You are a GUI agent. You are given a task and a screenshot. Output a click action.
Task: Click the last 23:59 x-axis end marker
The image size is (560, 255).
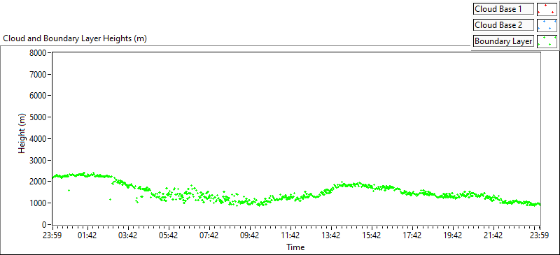tap(539, 235)
